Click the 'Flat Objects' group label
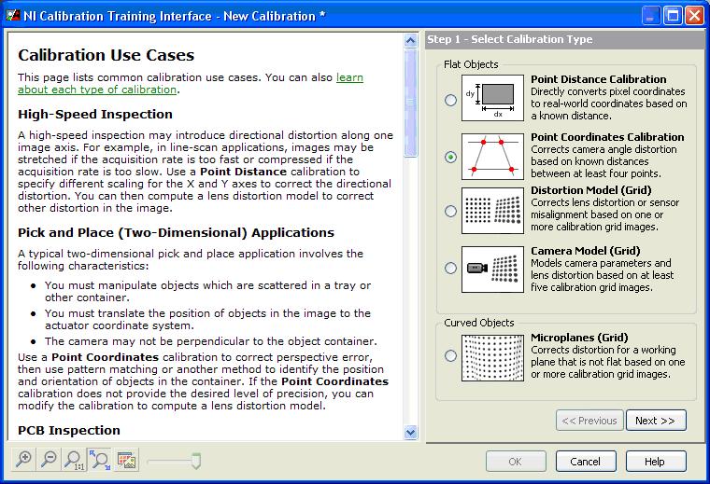The width and height of the screenshot is (710, 484). pyautogui.click(x=471, y=64)
